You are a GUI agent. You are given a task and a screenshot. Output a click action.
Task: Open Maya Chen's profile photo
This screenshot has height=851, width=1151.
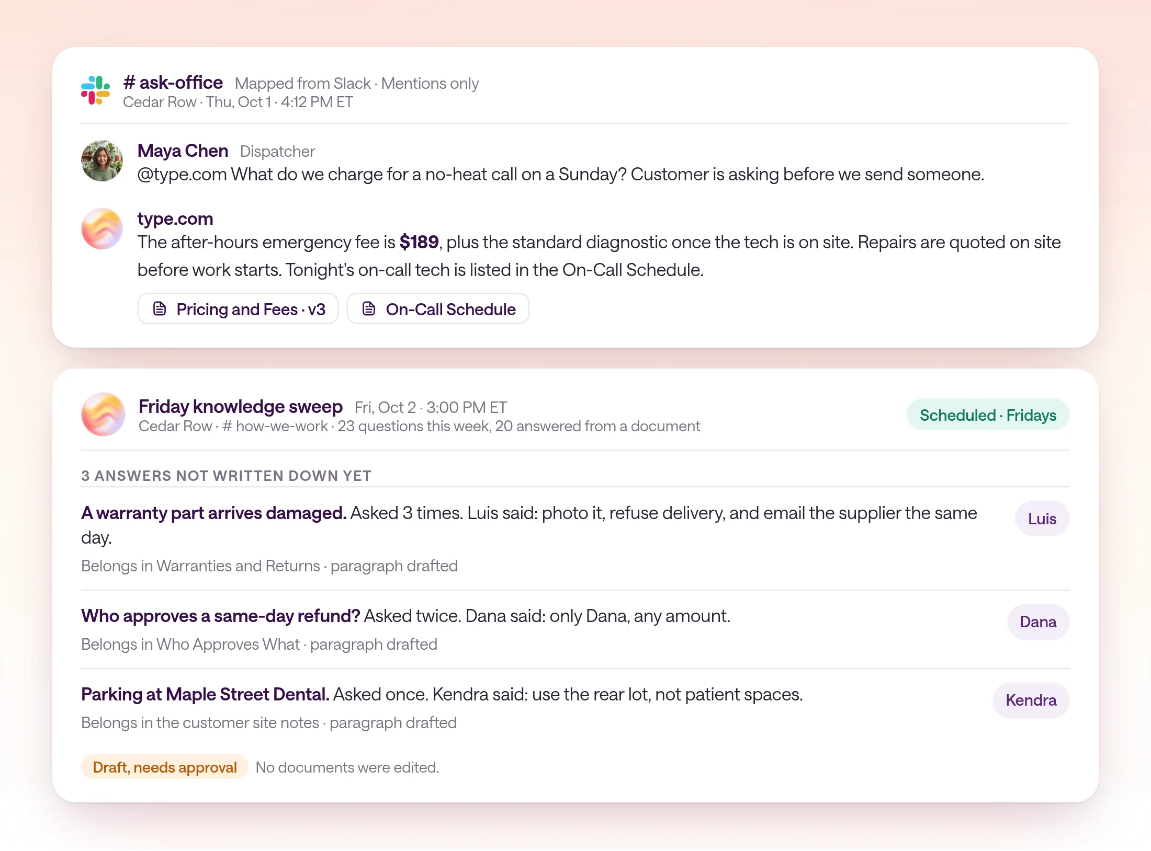coord(102,160)
